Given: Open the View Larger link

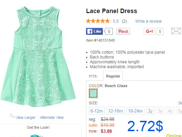Looking at the screenshot, I should pos(25,117).
